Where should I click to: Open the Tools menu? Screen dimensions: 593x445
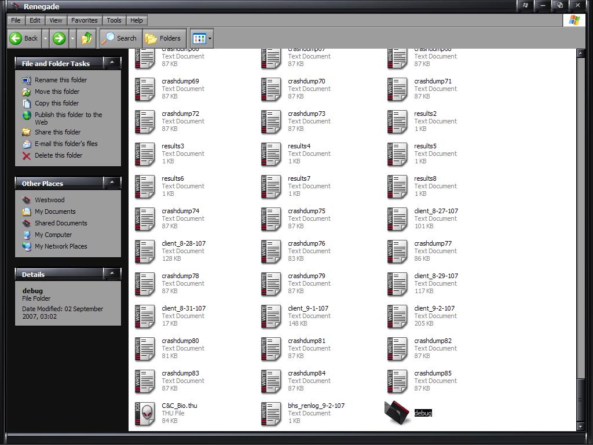114,20
